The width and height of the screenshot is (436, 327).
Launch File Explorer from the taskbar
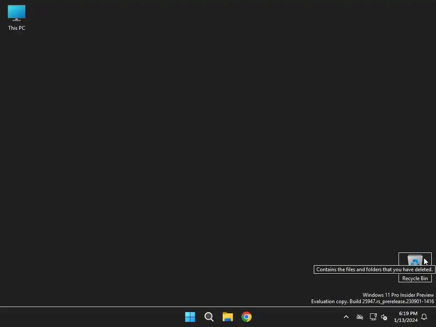click(x=228, y=317)
